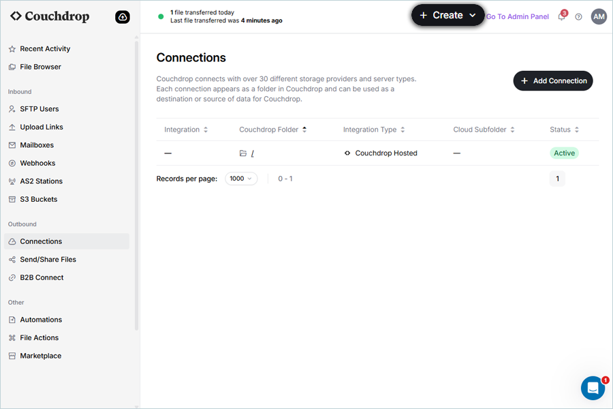Click the '0 - 1' record count
The image size is (613, 409).
coord(285,179)
